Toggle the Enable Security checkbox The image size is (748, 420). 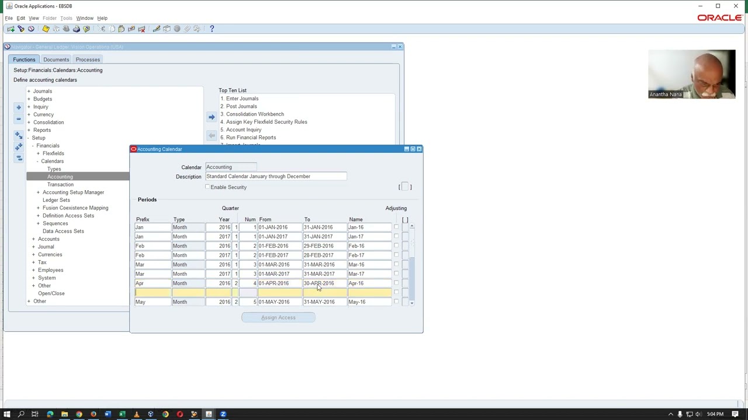207,187
